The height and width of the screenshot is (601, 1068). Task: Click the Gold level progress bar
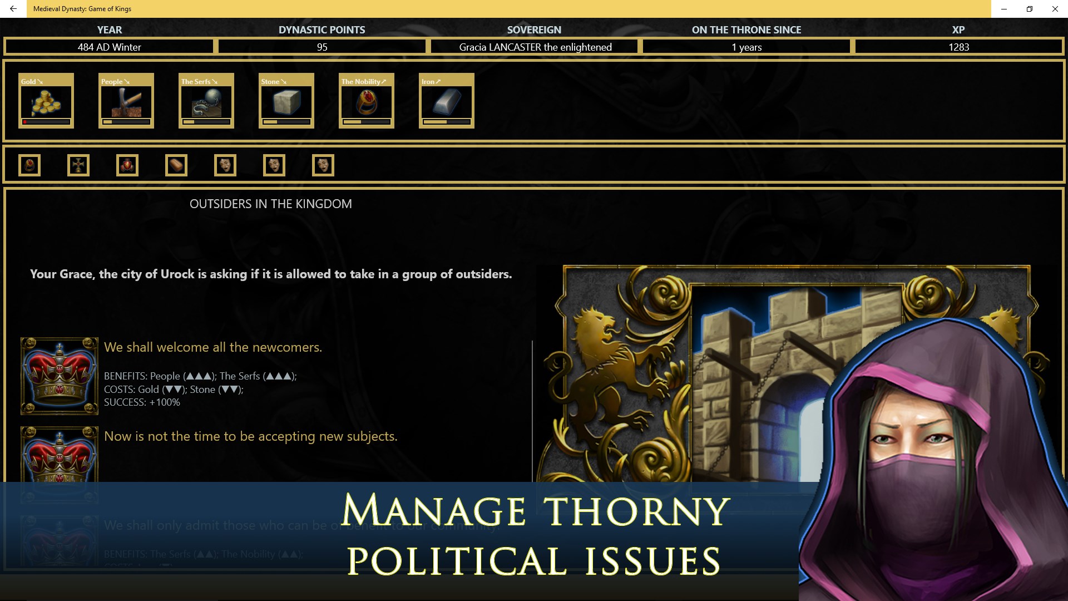pyautogui.click(x=46, y=122)
